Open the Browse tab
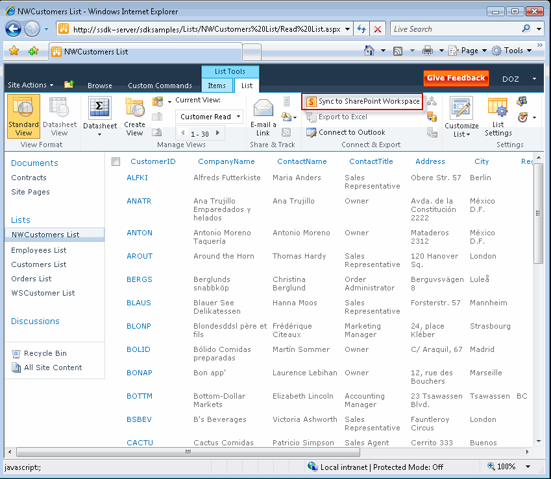This screenshot has width=551, height=479. [99, 86]
